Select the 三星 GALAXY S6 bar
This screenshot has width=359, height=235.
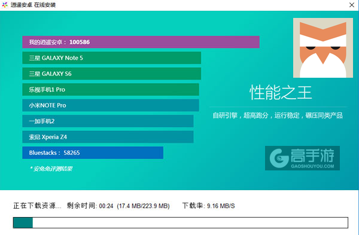point(111,74)
